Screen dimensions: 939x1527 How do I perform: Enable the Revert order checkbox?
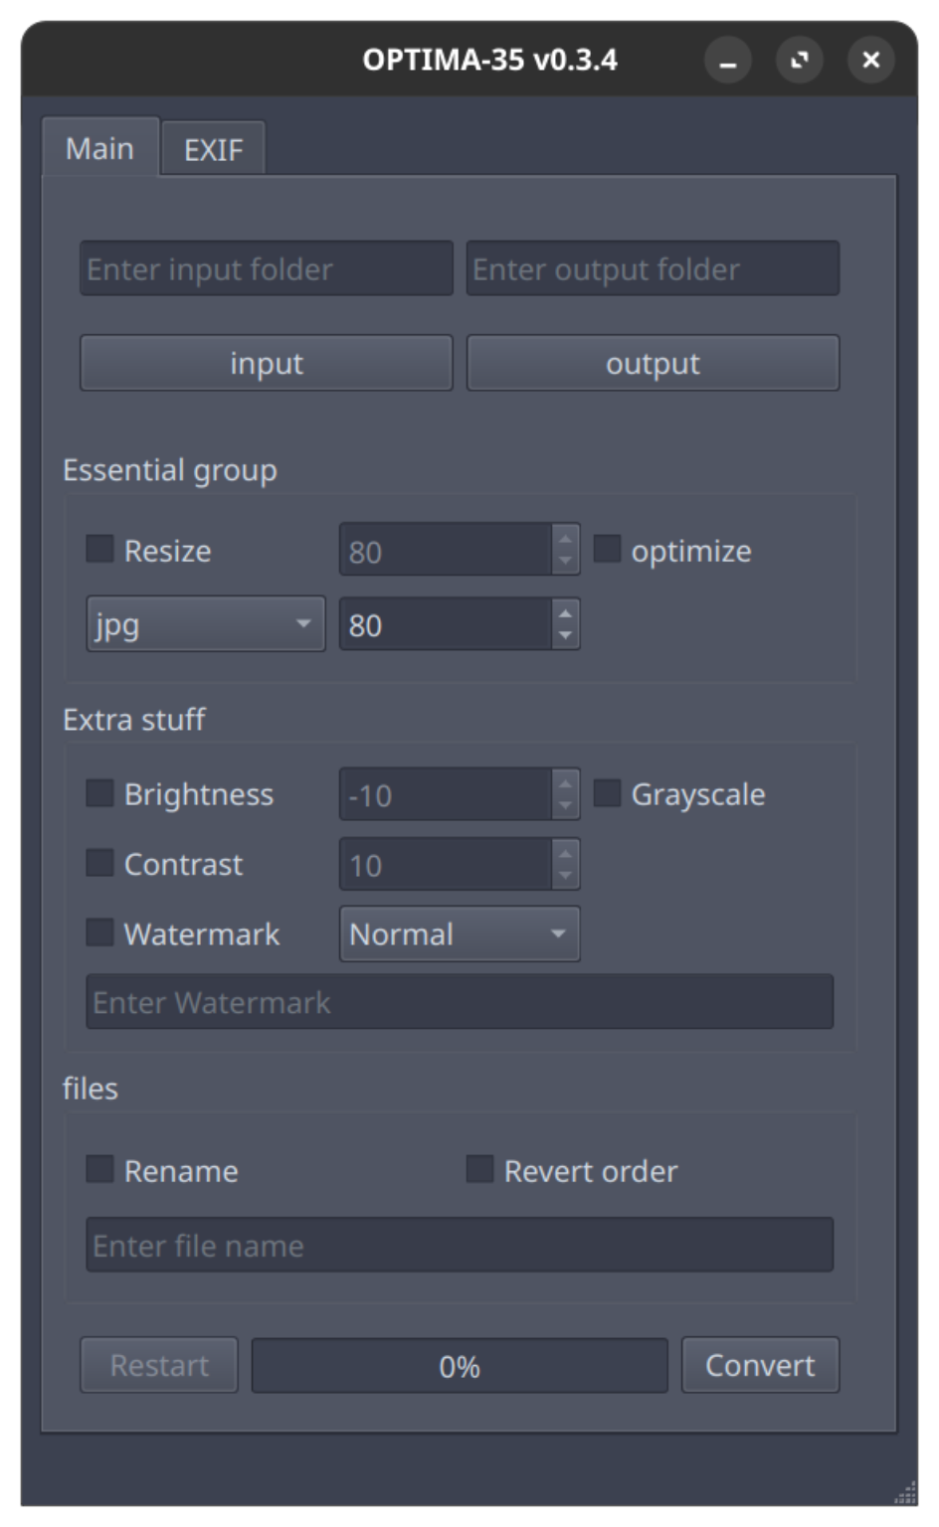click(x=480, y=1169)
